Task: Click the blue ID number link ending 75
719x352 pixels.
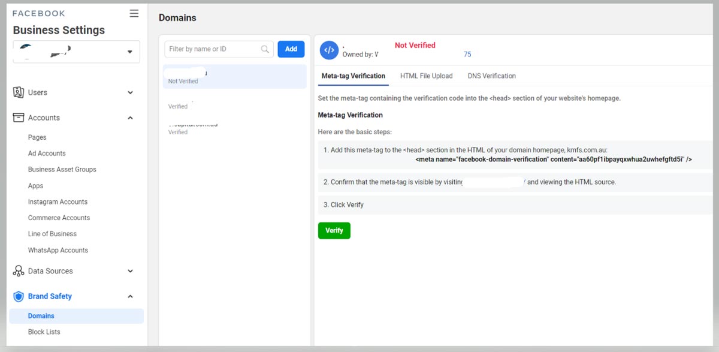Action: 467,54
